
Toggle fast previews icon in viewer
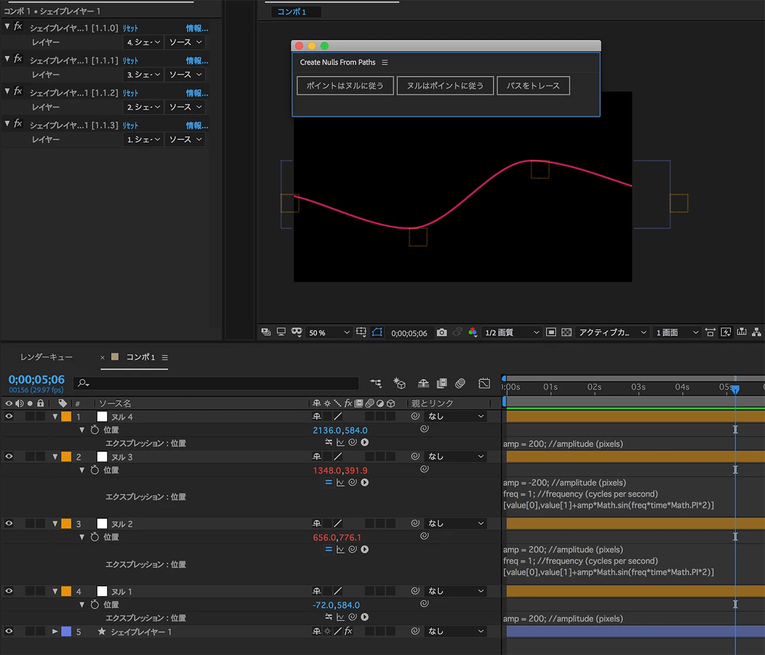coord(726,332)
